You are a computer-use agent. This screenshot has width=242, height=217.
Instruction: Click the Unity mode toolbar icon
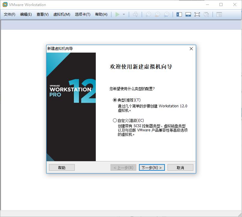click(207, 14)
